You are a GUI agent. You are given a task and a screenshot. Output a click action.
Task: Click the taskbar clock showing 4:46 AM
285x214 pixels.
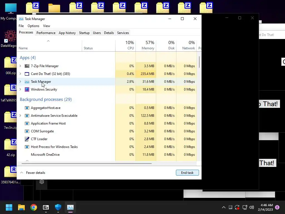(265, 207)
